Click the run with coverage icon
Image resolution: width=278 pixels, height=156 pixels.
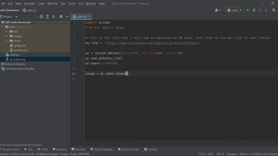260,10
